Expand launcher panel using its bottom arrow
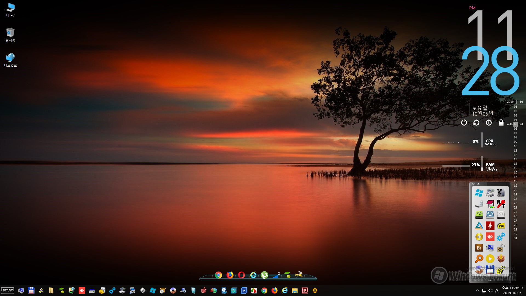The width and height of the screenshot is (526, 296). coord(490,280)
